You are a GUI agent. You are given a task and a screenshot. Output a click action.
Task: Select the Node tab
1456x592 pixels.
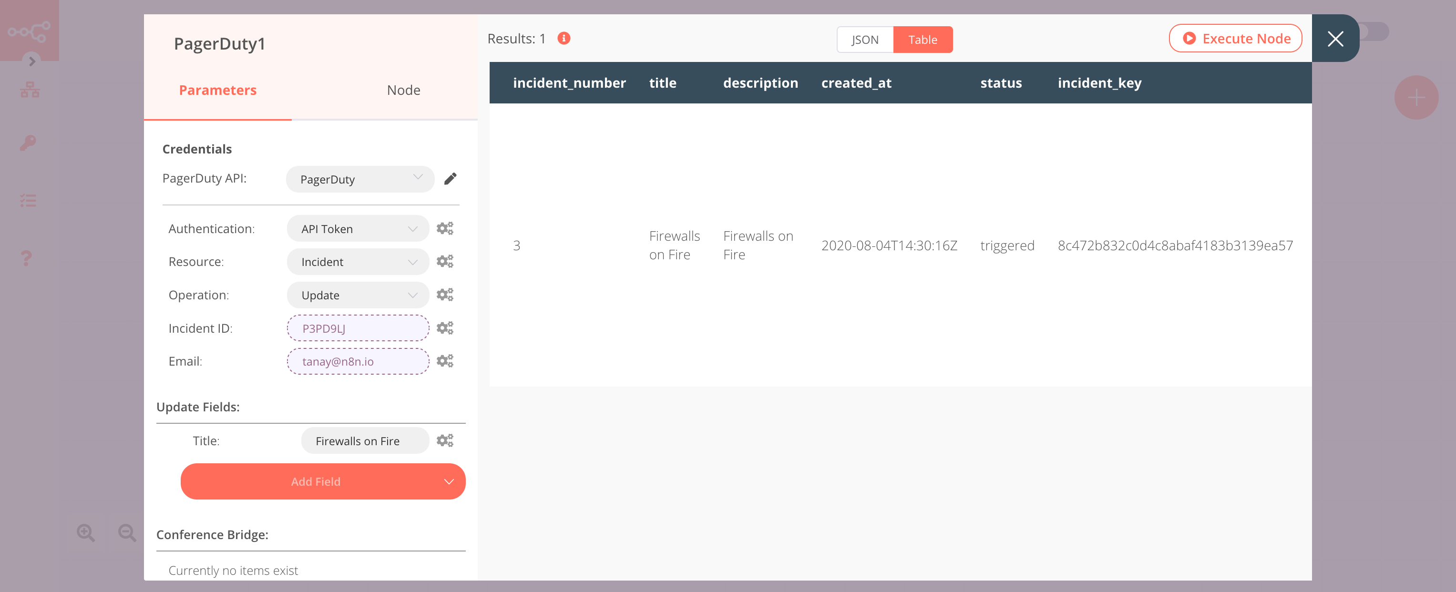404,89
